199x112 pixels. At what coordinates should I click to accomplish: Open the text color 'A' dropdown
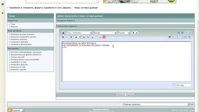135,33
